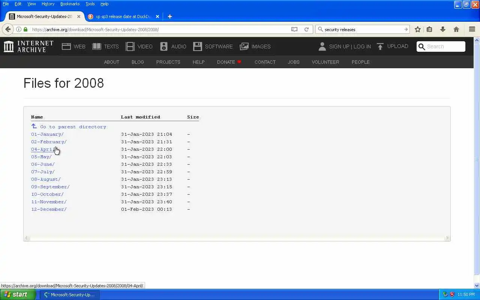The width and height of the screenshot is (480, 300).
Task: Go back with the browser Back arrow
Action: point(8,29)
